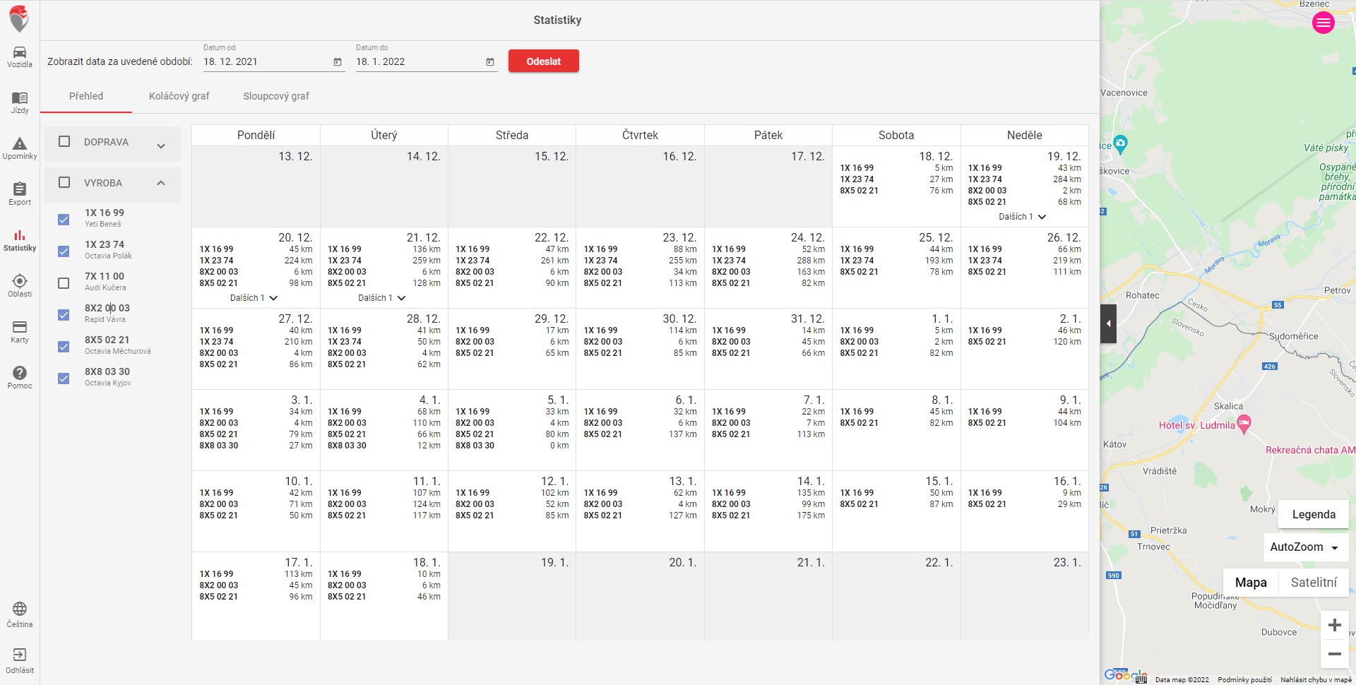Open the AutoZoom dropdown on map

[1304, 547]
